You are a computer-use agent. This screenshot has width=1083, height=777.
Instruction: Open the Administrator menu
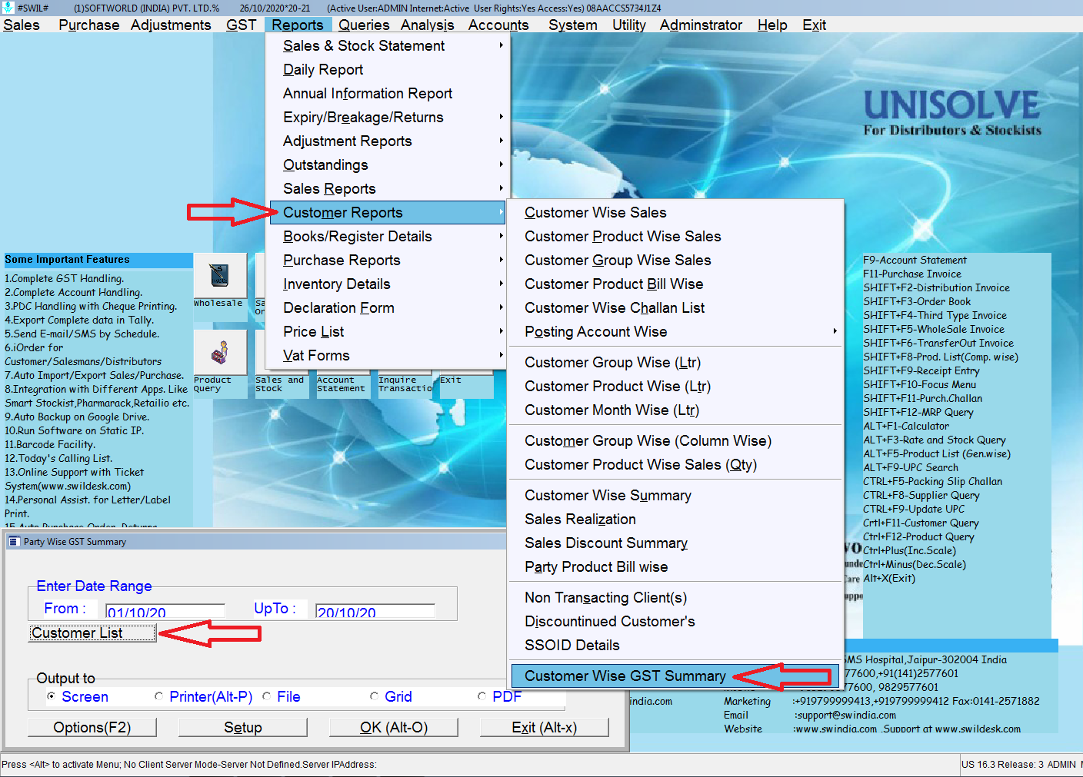click(701, 25)
